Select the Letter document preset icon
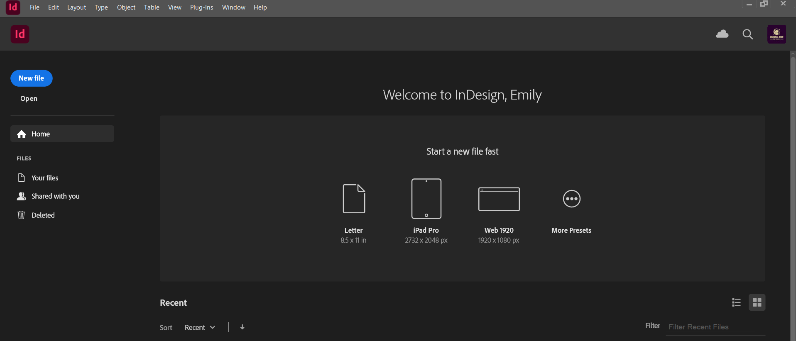796x341 pixels. (354, 199)
